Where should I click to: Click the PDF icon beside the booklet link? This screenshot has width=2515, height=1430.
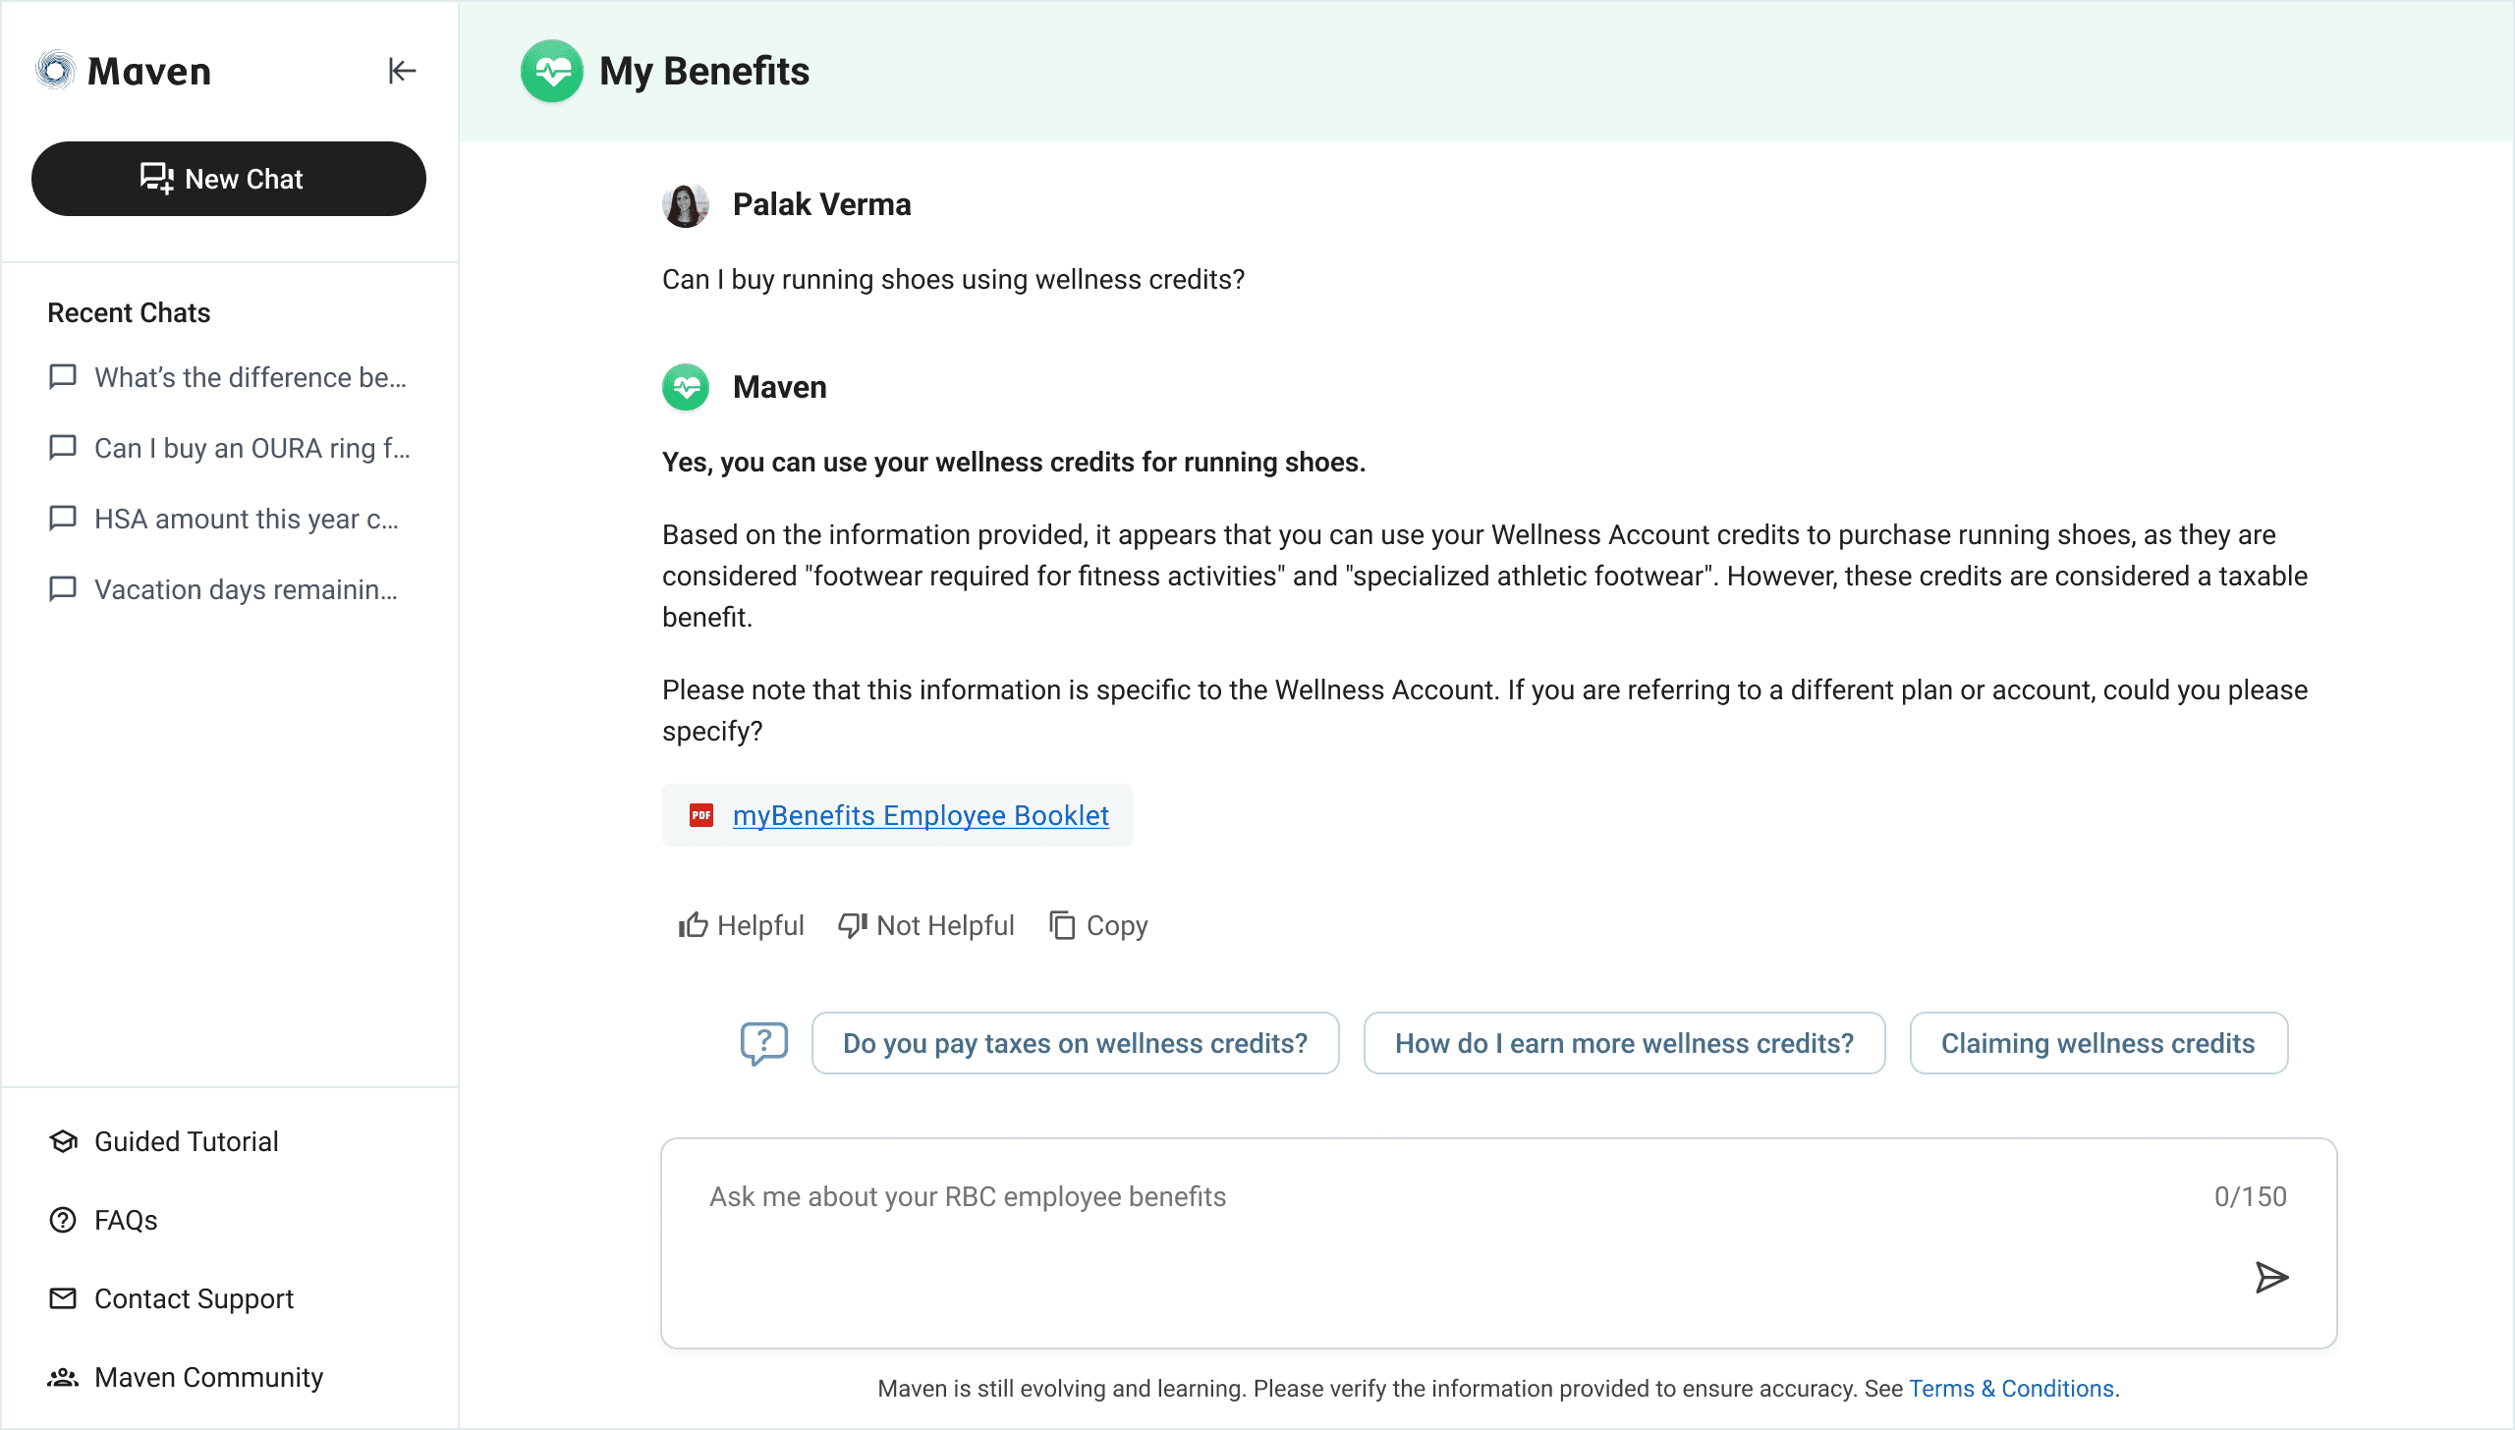point(701,815)
